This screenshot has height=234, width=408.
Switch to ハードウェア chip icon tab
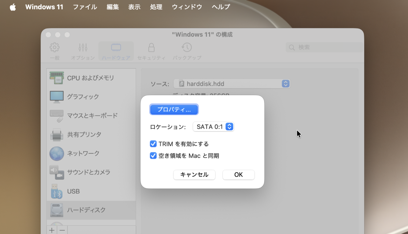click(x=116, y=47)
